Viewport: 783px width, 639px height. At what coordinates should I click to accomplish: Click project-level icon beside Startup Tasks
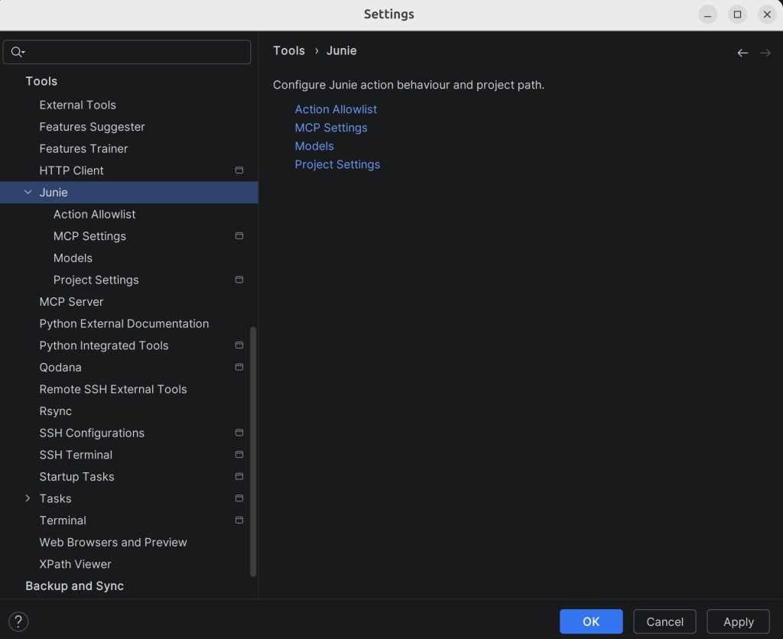pyautogui.click(x=239, y=476)
